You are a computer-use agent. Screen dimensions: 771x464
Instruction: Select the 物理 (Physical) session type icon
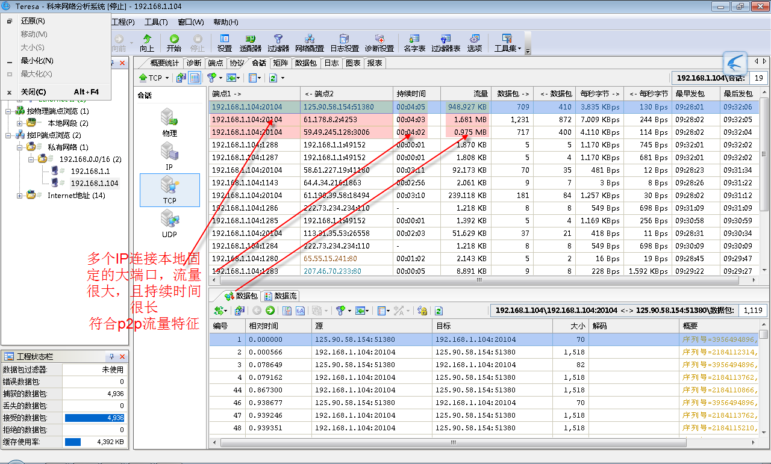tap(169, 122)
